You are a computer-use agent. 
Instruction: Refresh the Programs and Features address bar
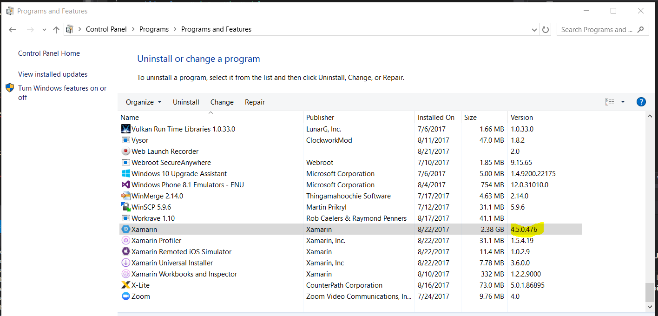point(546,29)
